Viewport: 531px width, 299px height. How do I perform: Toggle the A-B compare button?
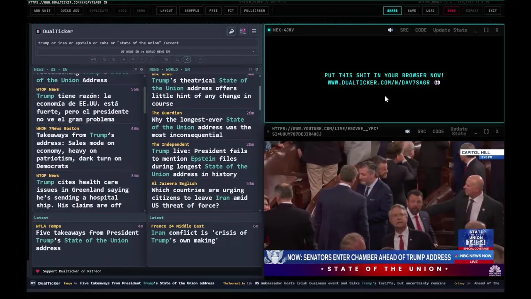click(x=94, y=59)
